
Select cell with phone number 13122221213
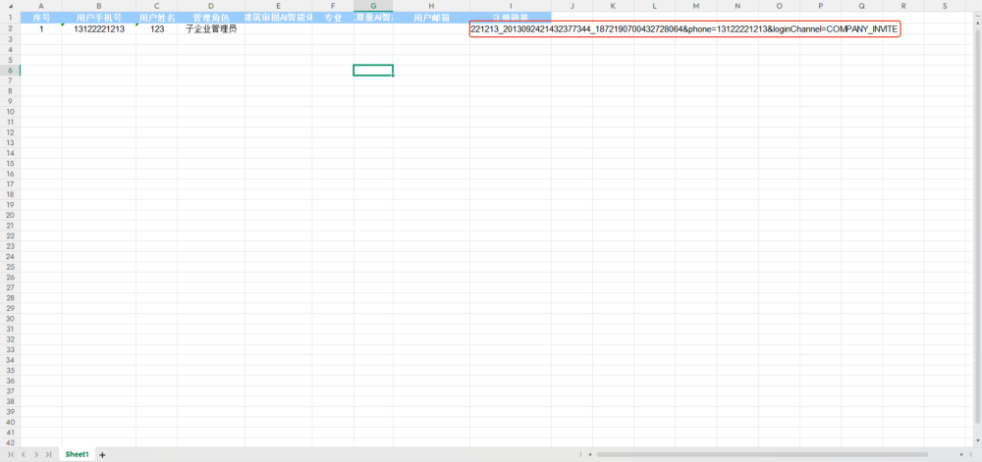99,29
